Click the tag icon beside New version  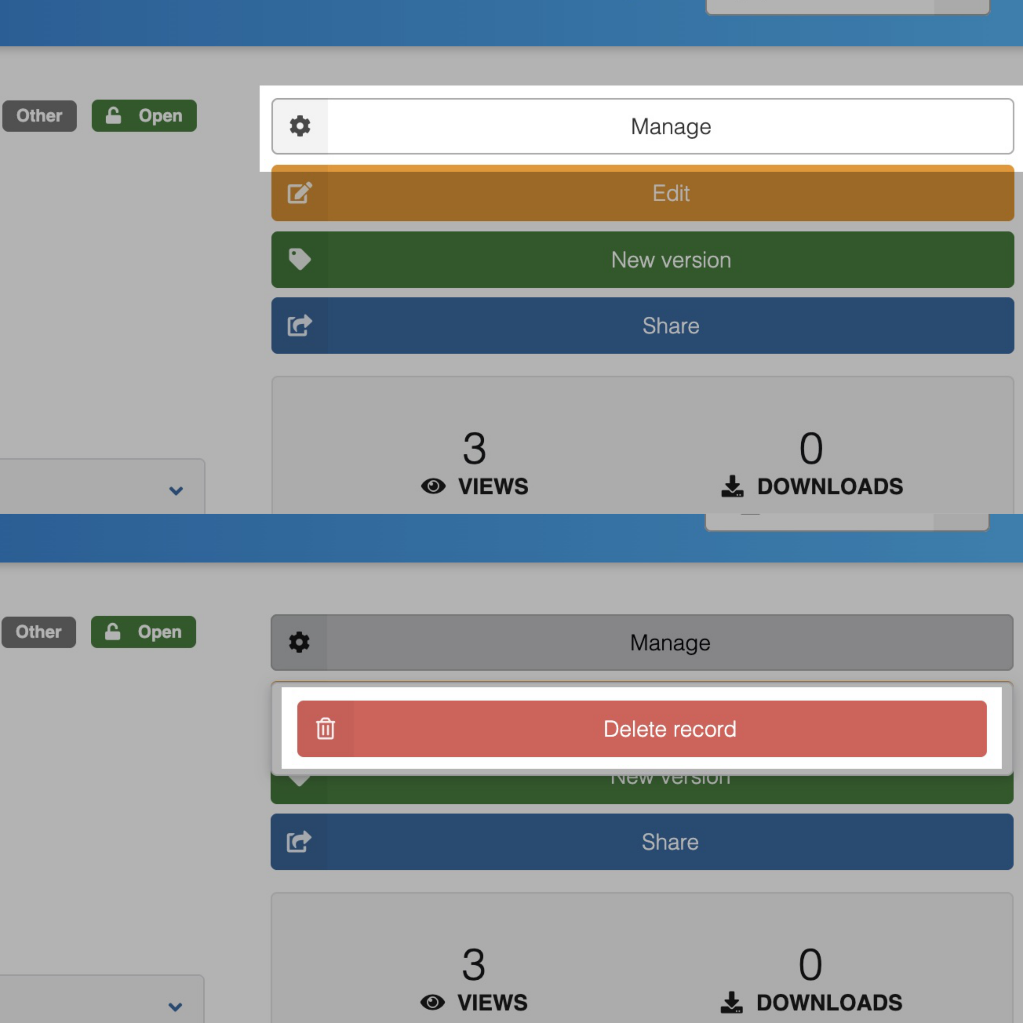point(300,259)
